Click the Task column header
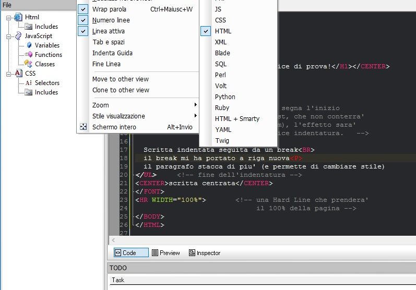Screen dimensions: 416x290 coord(118,280)
